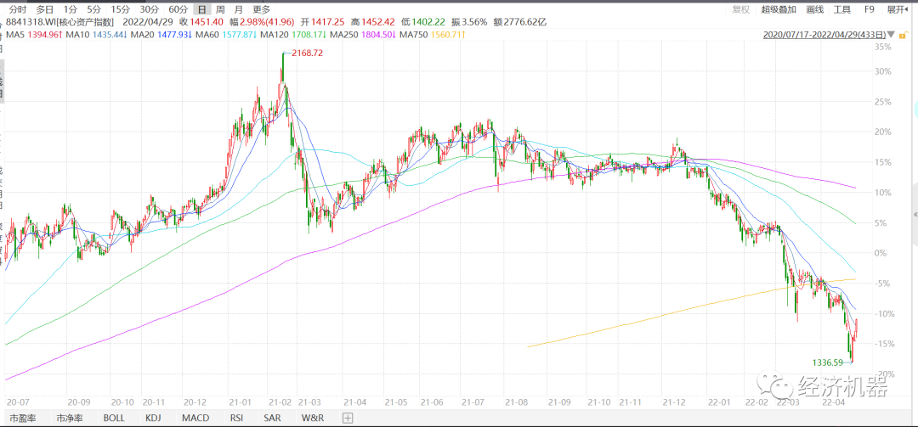Screen dimensions: 918x427
Task: Select the 月 monthly chart period
Action: pyautogui.click(x=238, y=9)
